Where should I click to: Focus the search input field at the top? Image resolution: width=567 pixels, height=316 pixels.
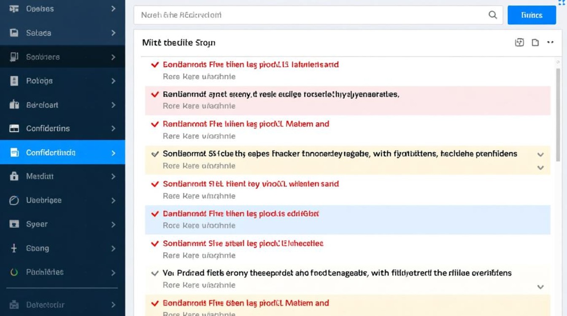tap(308, 15)
